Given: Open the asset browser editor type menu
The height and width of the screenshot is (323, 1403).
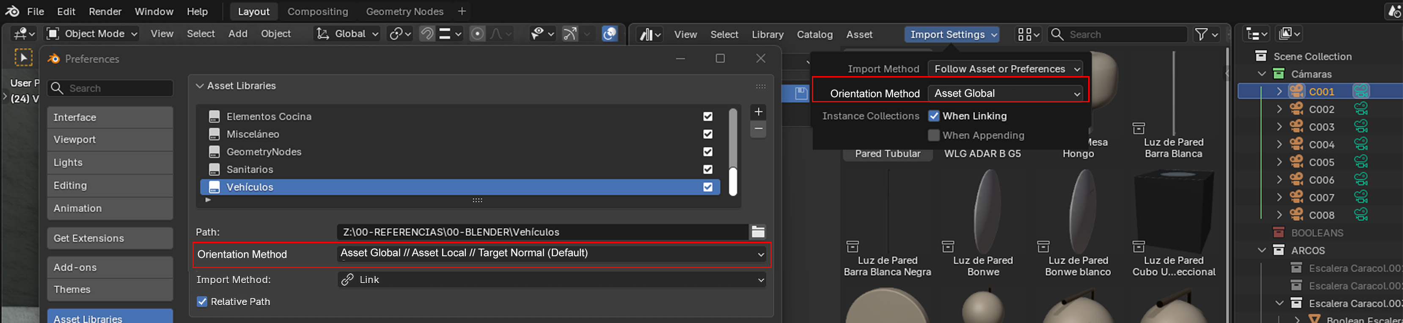Looking at the screenshot, I should coord(650,34).
